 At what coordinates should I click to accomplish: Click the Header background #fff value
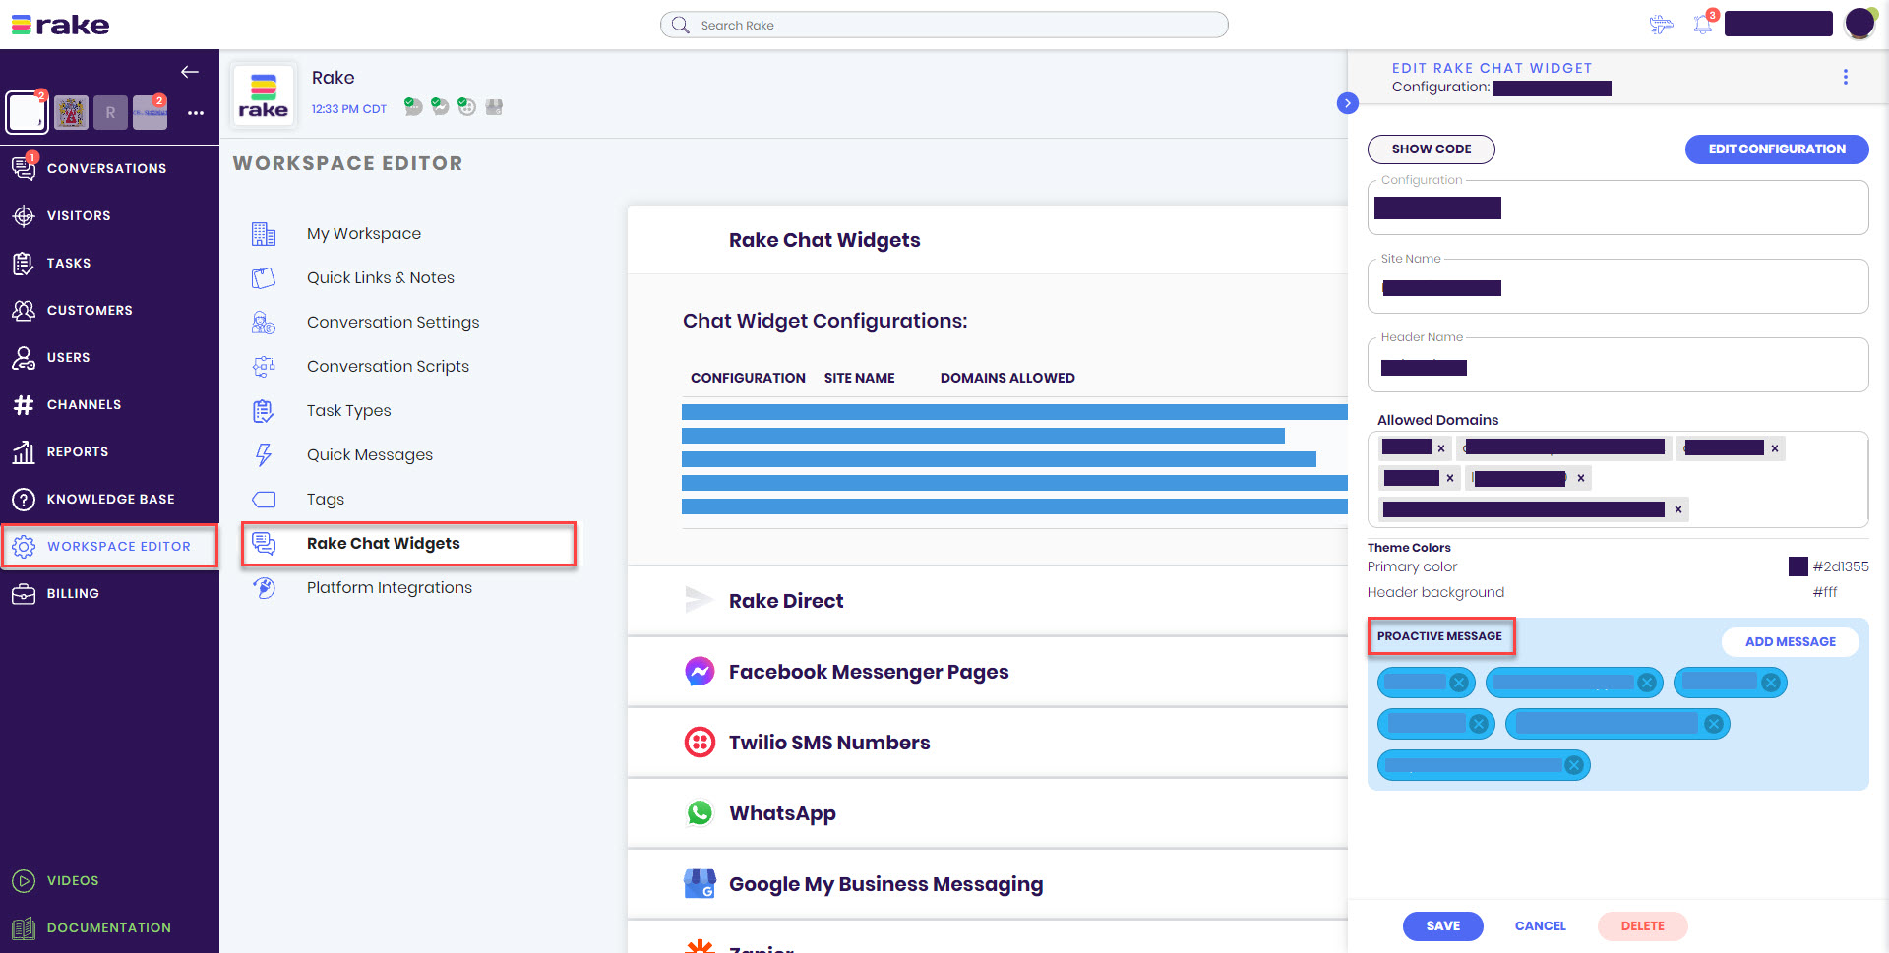1825,592
